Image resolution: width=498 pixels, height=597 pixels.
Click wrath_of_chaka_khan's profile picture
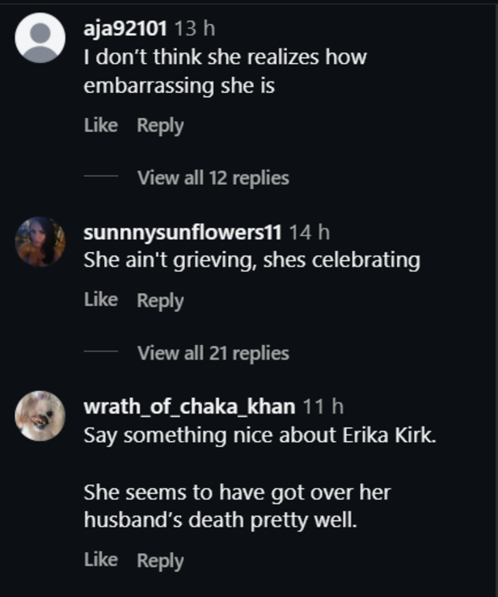coord(40,415)
